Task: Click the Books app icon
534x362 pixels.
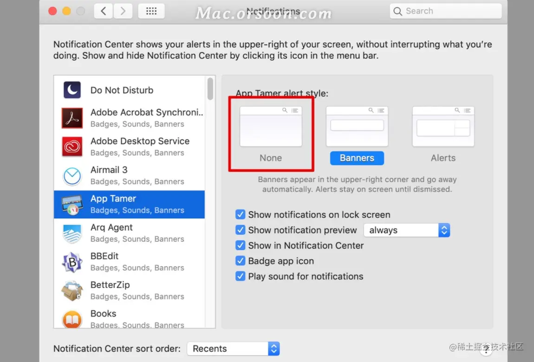Action: 72,319
